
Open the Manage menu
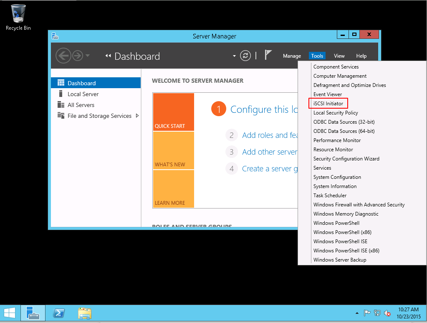(292, 56)
